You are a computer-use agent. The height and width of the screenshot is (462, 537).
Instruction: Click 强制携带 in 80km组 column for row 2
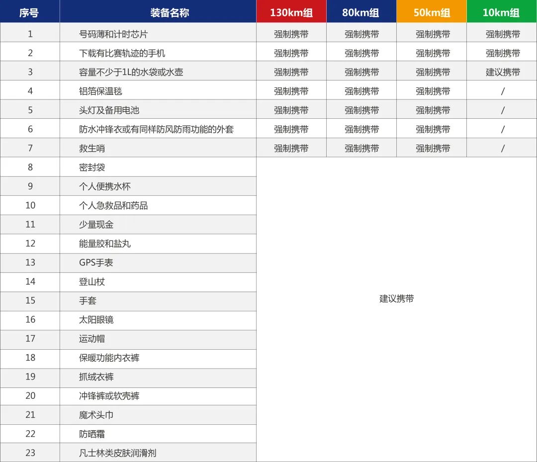coord(361,53)
